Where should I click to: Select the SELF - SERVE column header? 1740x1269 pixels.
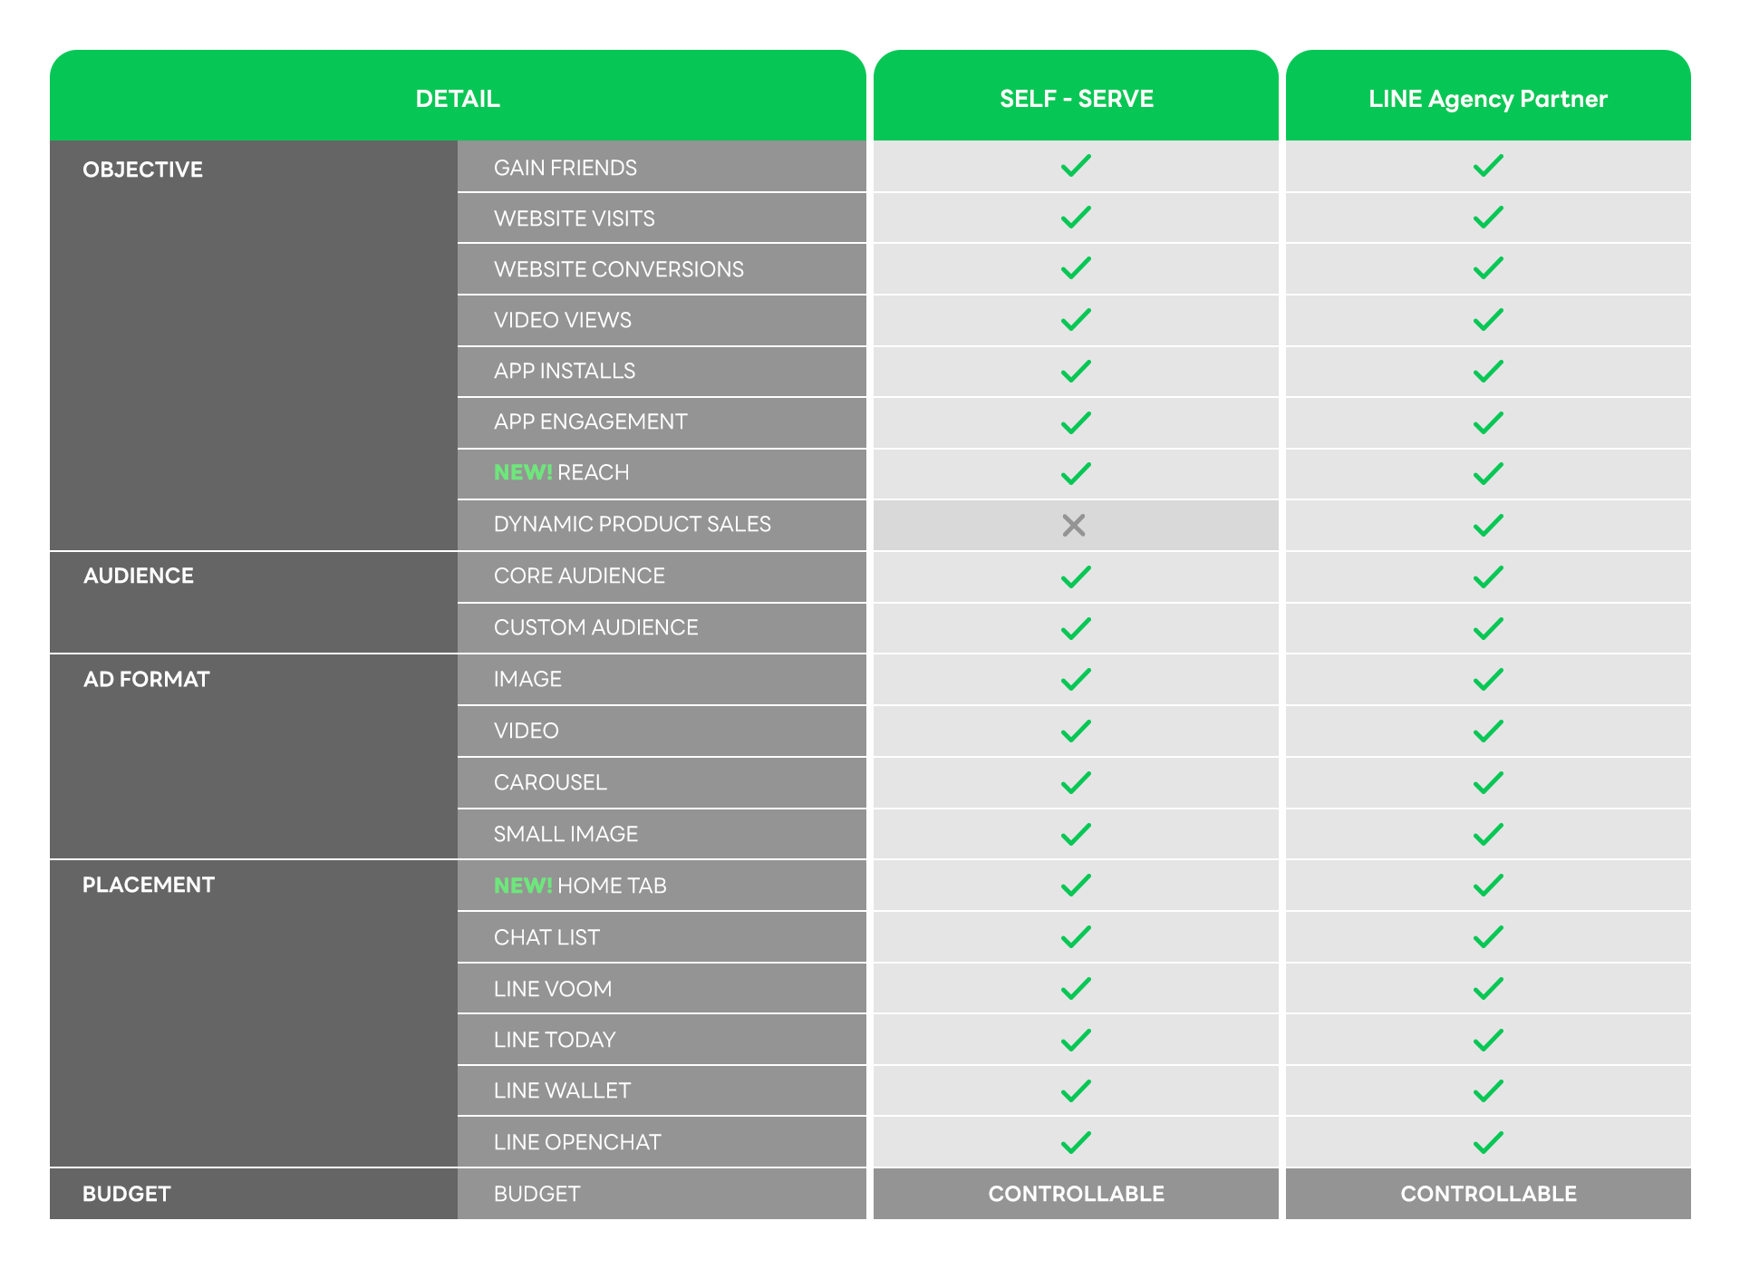(1076, 99)
